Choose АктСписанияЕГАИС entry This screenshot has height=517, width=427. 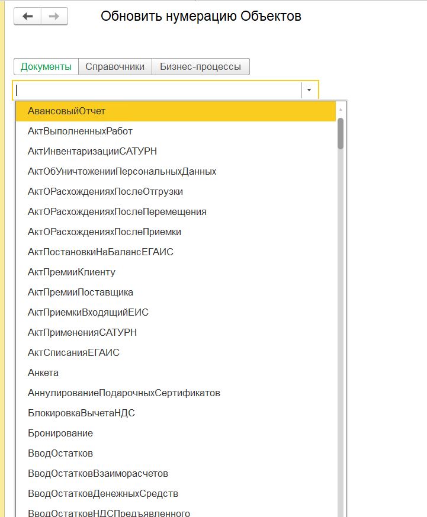[176, 352]
